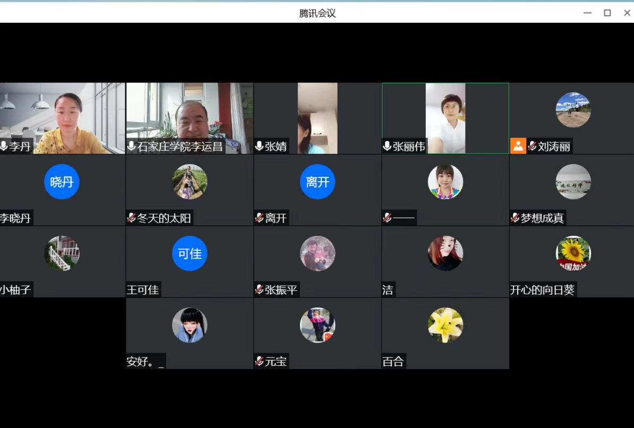The width and height of the screenshot is (634, 428).
Task: Select the blue 晓丹 avatar
Action: point(62,182)
